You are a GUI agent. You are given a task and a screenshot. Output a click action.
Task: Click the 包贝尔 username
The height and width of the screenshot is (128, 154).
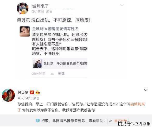tap(23, 92)
